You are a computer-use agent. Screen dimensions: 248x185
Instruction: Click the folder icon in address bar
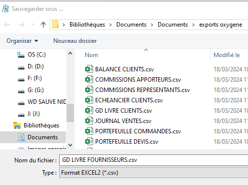click(56, 25)
